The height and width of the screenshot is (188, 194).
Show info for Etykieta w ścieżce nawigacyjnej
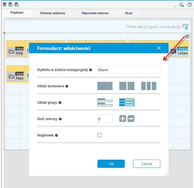coord(91,70)
